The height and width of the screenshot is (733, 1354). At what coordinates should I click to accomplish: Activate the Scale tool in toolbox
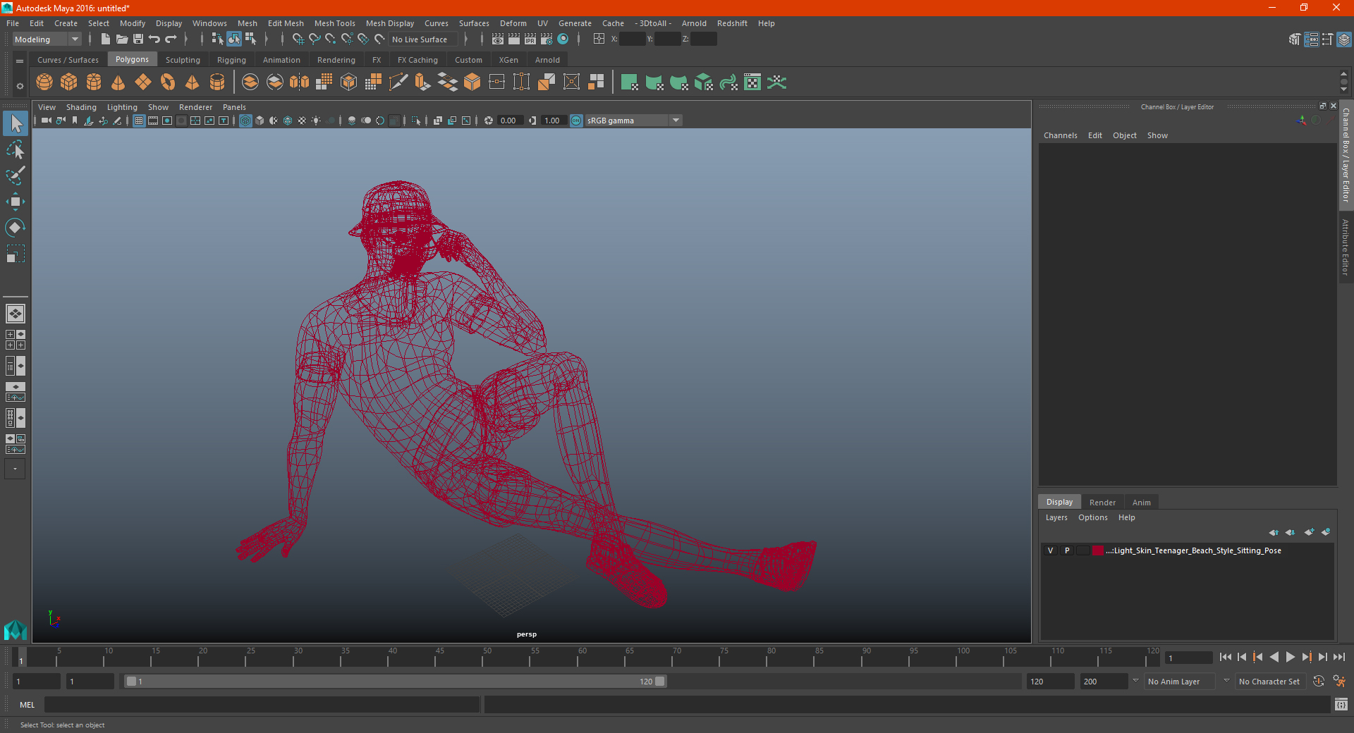pyautogui.click(x=16, y=254)
